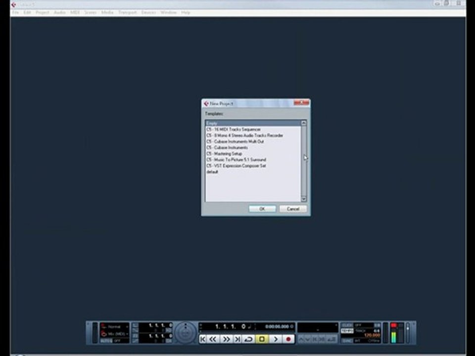Screen dimensions: 475x356
Task: Click the Fast Forward transport button
Action: 226,339
